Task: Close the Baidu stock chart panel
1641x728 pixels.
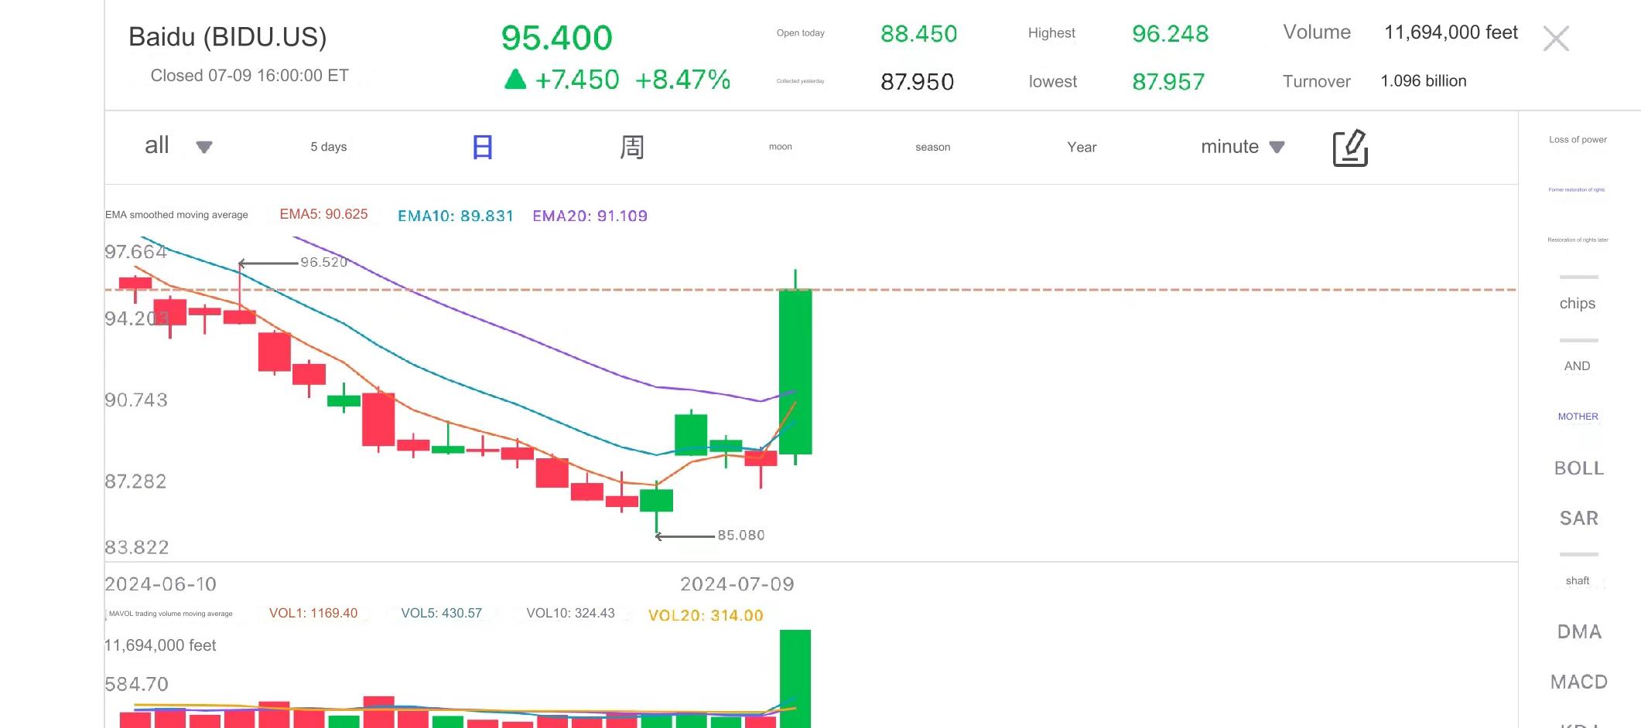Action: point(1555,39)
